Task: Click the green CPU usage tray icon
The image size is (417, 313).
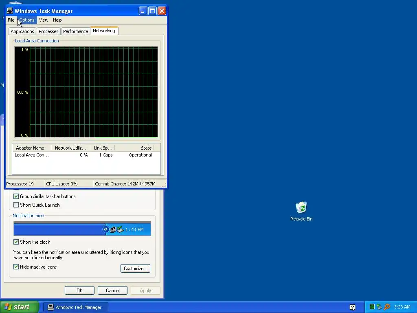Action: coord(372,307)
